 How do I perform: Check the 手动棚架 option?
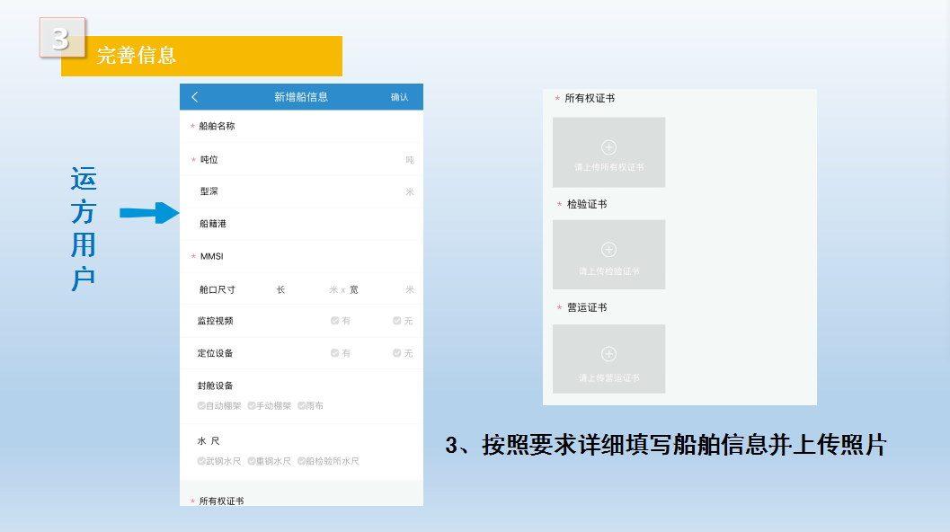tap(253, 406)
